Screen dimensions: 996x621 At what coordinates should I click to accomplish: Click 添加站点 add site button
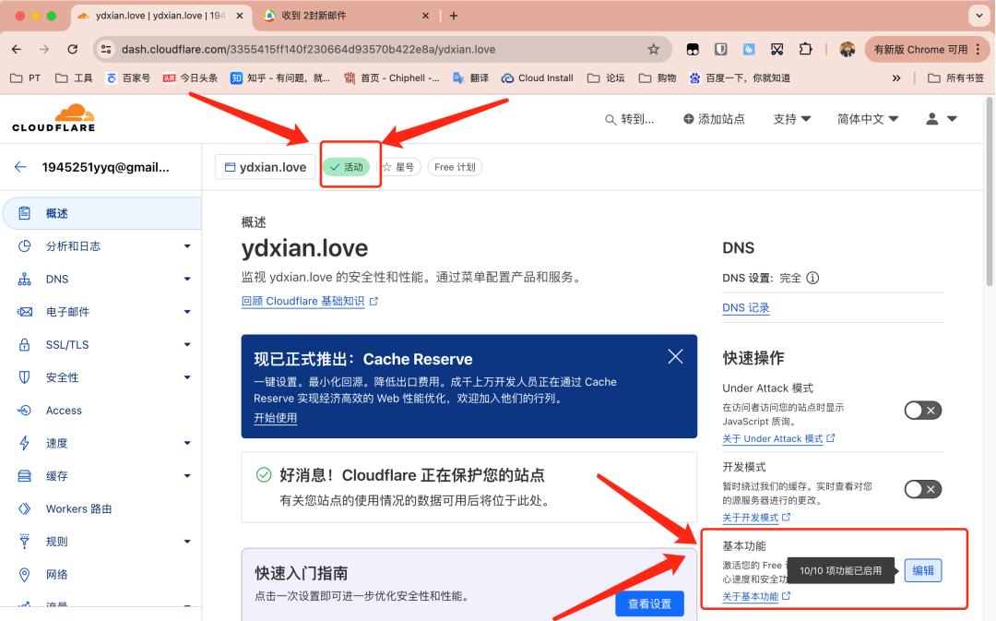(713, 119)
